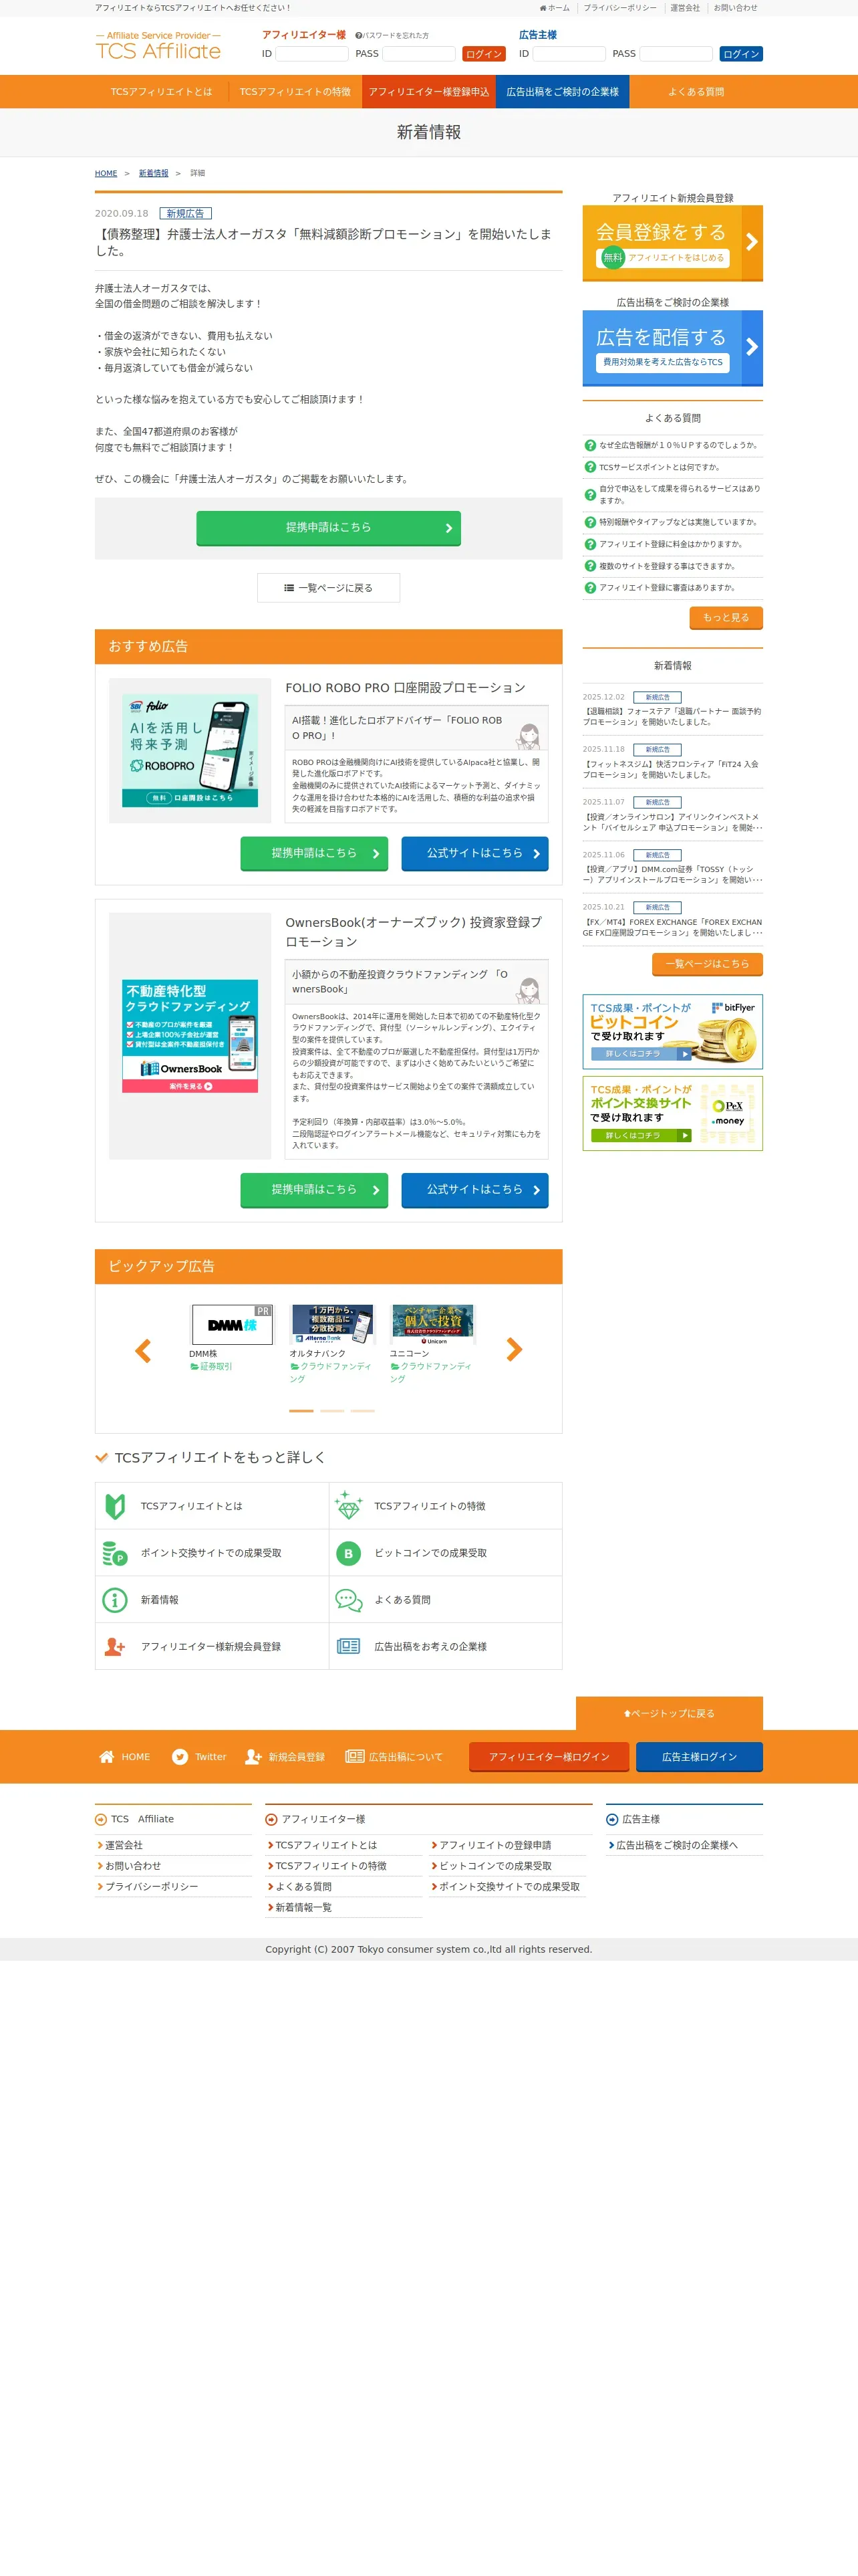Image resolution: width=858 pixels, height=2576 pixels.
Task: Select the third carousel indicator dot
Action: point(363,1411)
